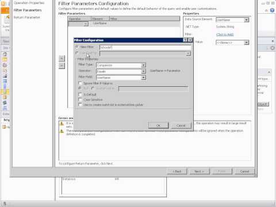Open the Master Pages navigation icon

click(x=5, y=103)
